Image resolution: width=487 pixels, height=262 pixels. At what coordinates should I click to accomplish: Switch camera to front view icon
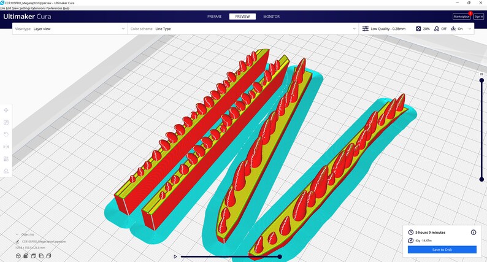[26, 256]
